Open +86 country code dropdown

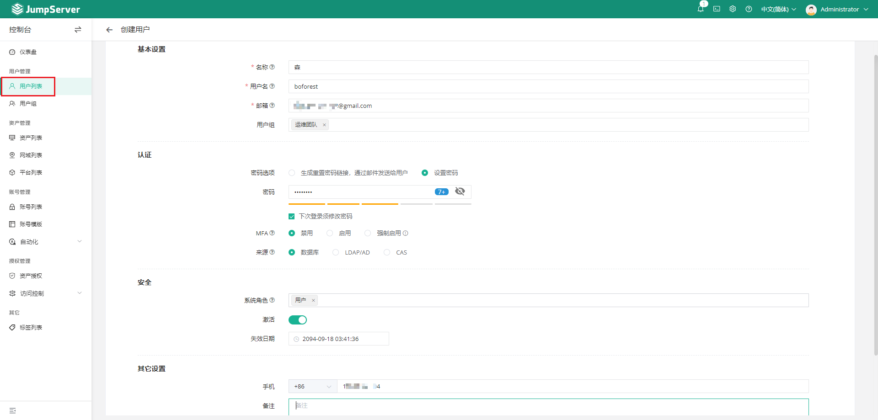pyautogui.click(x=313, y=387)
